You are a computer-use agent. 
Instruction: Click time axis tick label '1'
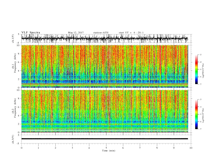pos(39,148)
